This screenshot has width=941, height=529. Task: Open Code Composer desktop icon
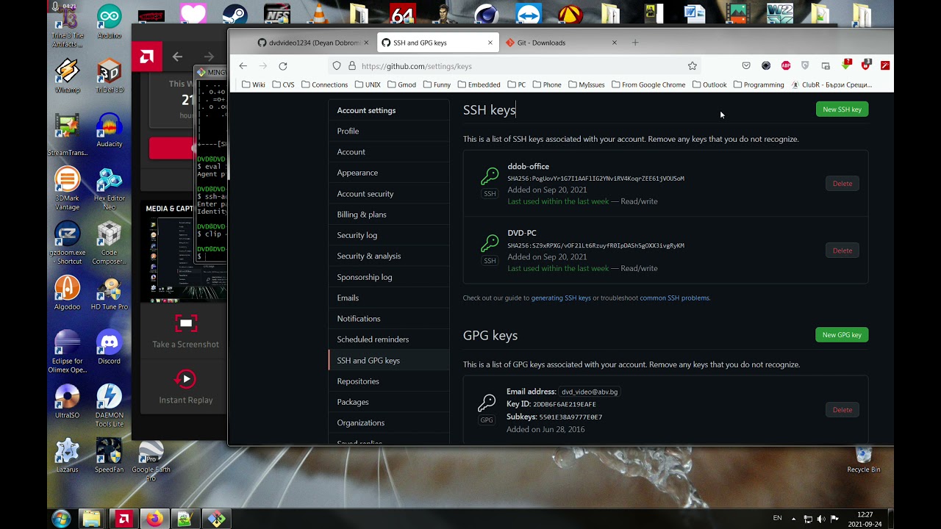coord(109,243)
